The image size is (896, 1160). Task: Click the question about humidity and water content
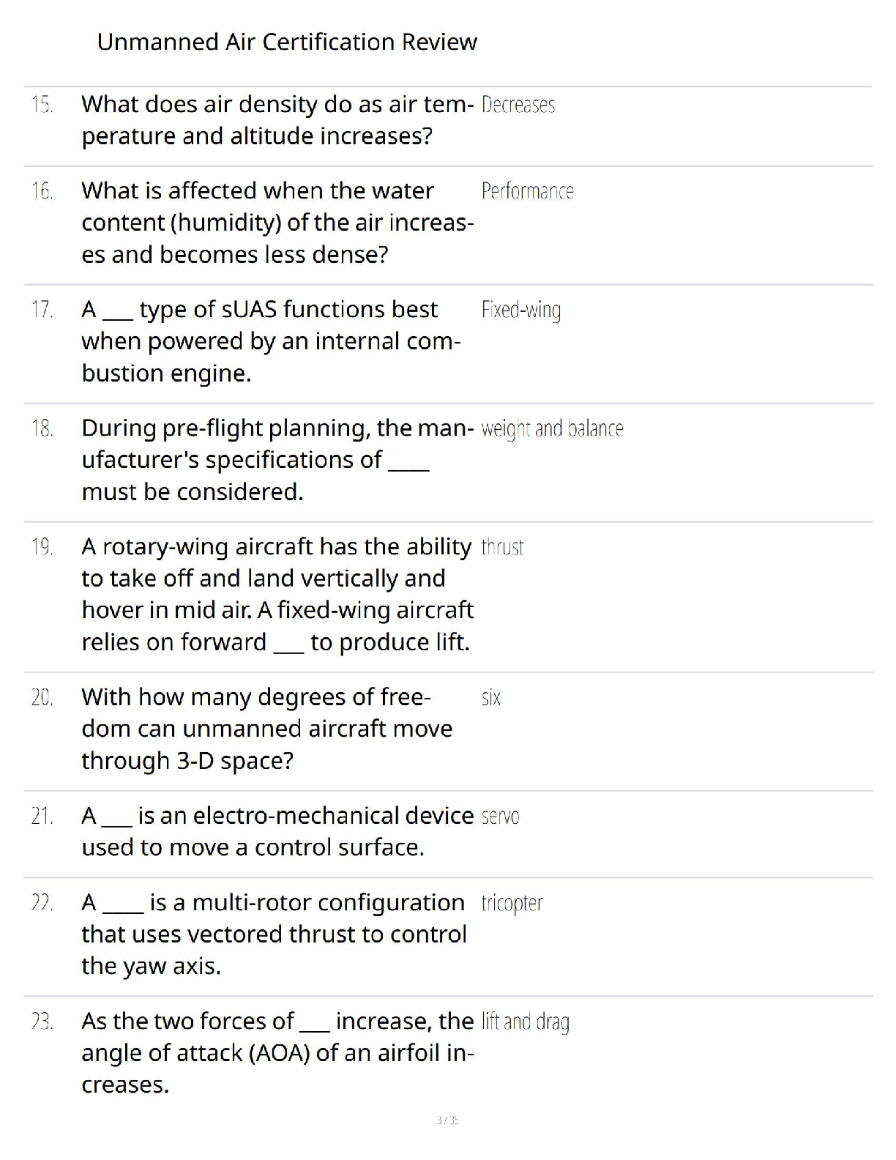[277, 223]
